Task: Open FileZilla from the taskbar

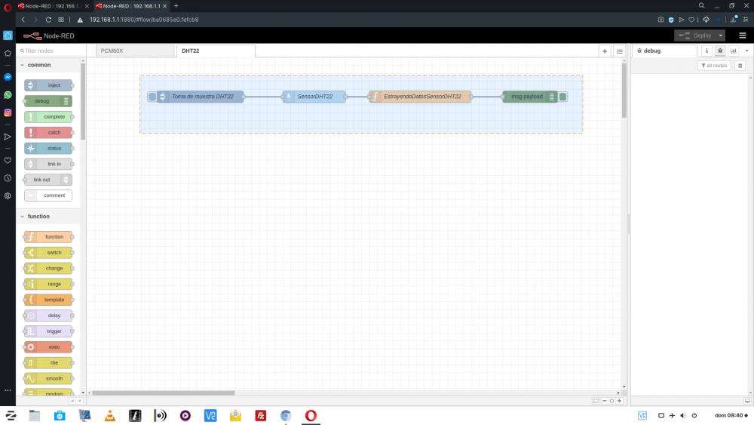Action: (261, 415)
